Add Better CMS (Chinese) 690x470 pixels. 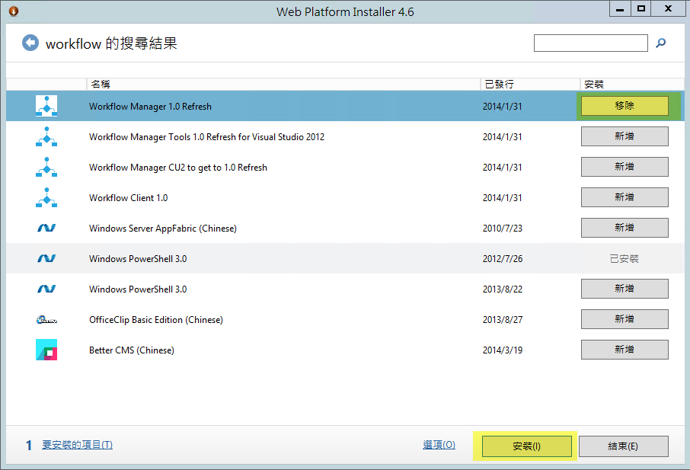click(625, 350)
